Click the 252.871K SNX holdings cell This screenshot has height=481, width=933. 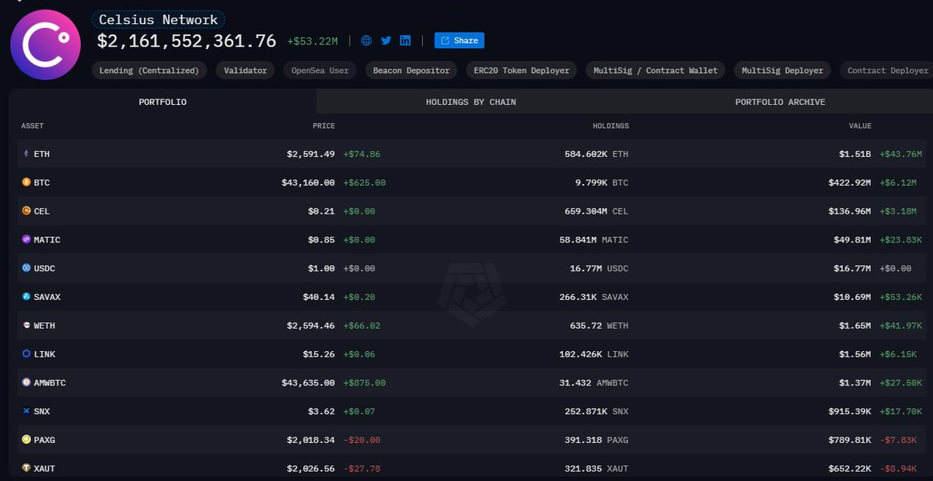click(596, 411)
